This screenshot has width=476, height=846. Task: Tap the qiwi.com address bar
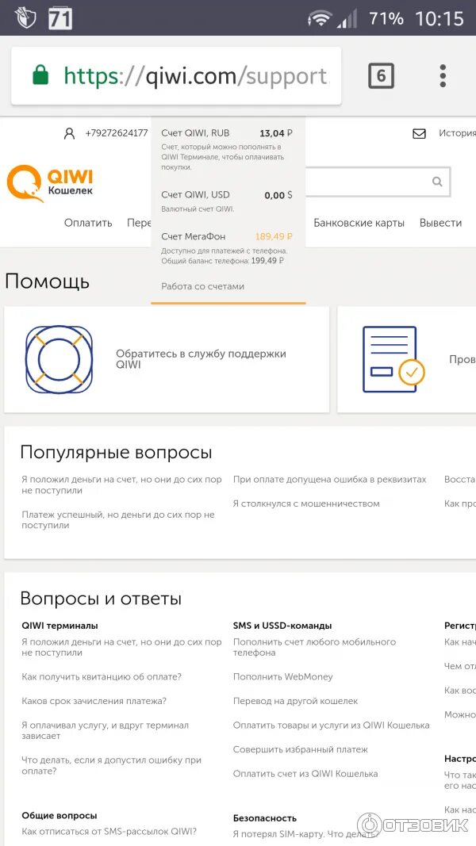coord(176,75)
